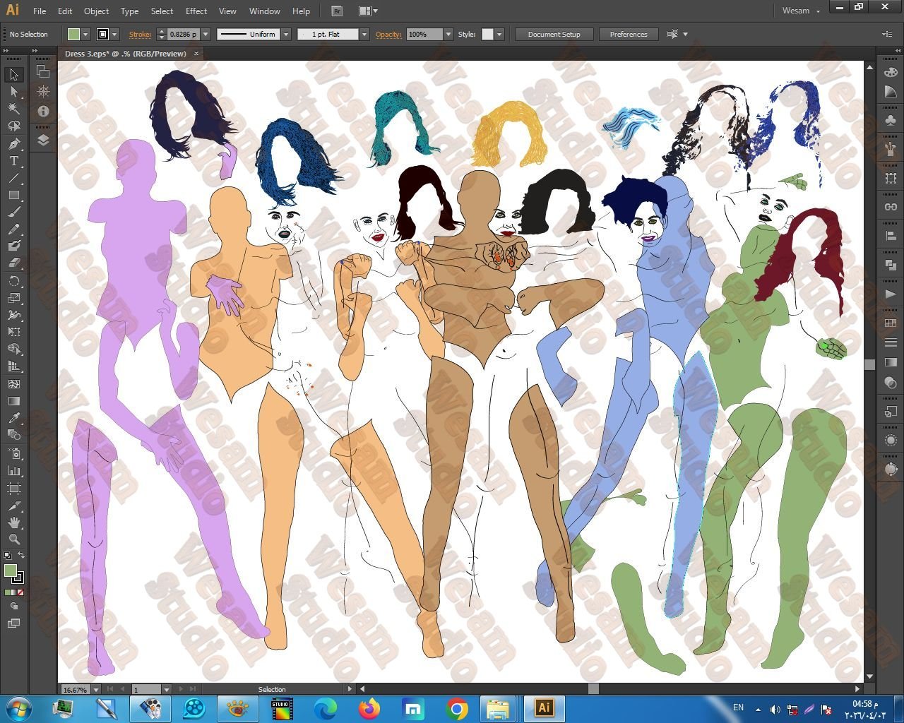Screen dimensions: 904x723
Task: Activate the Artboard tool
Action: tap(14, 489)
